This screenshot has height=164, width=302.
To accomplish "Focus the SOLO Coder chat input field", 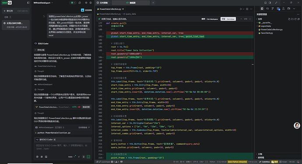I will (63, 147).
